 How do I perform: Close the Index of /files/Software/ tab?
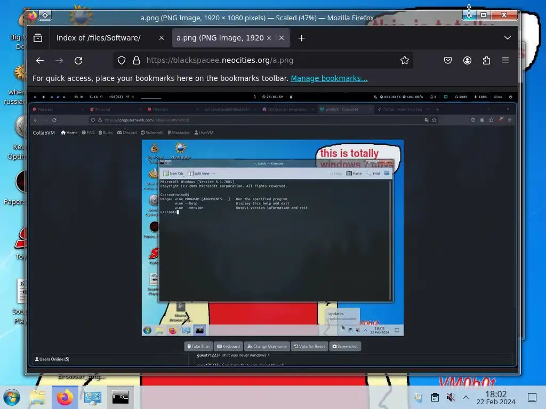click(x=161, y=38)
